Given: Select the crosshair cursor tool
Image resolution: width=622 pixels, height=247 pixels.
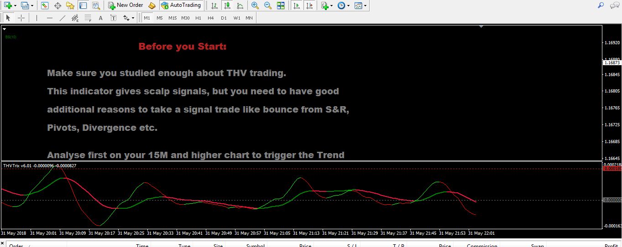Looking at the screenshot, I should (x=21, y=18).
